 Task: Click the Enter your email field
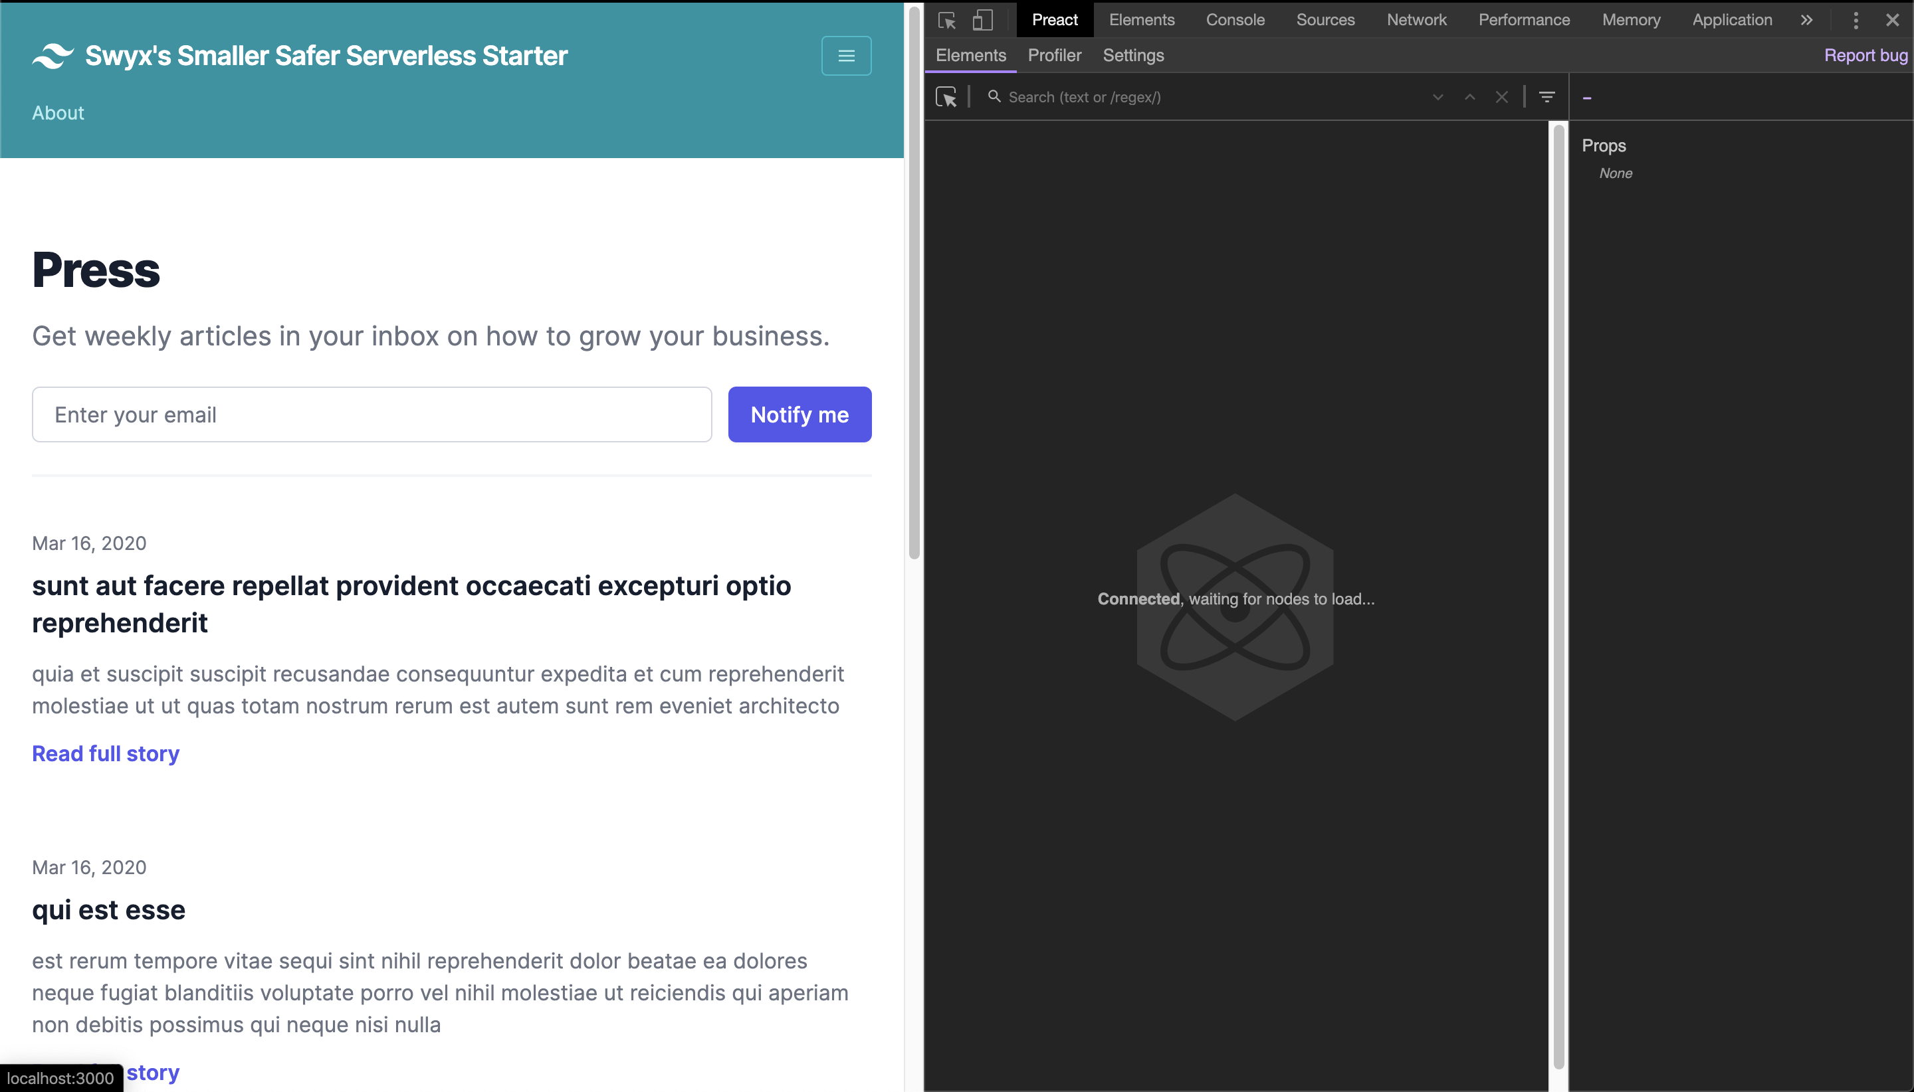pyautogui.click(x=372, y=414)
